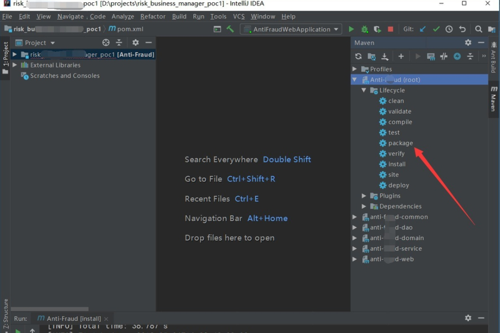
Task: Select the package lifecycle goal
Action: tap(400, 143)
